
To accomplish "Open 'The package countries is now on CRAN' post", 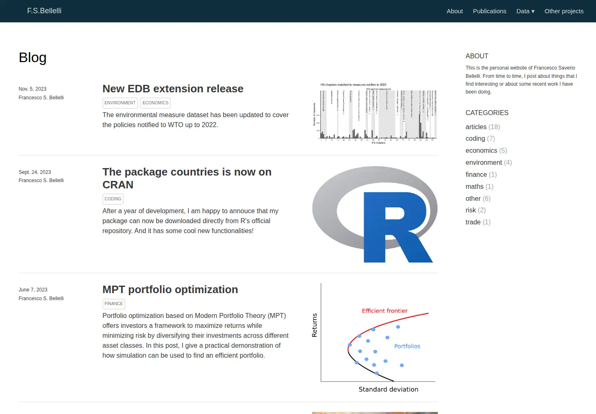I will click(x=187, y=178).
